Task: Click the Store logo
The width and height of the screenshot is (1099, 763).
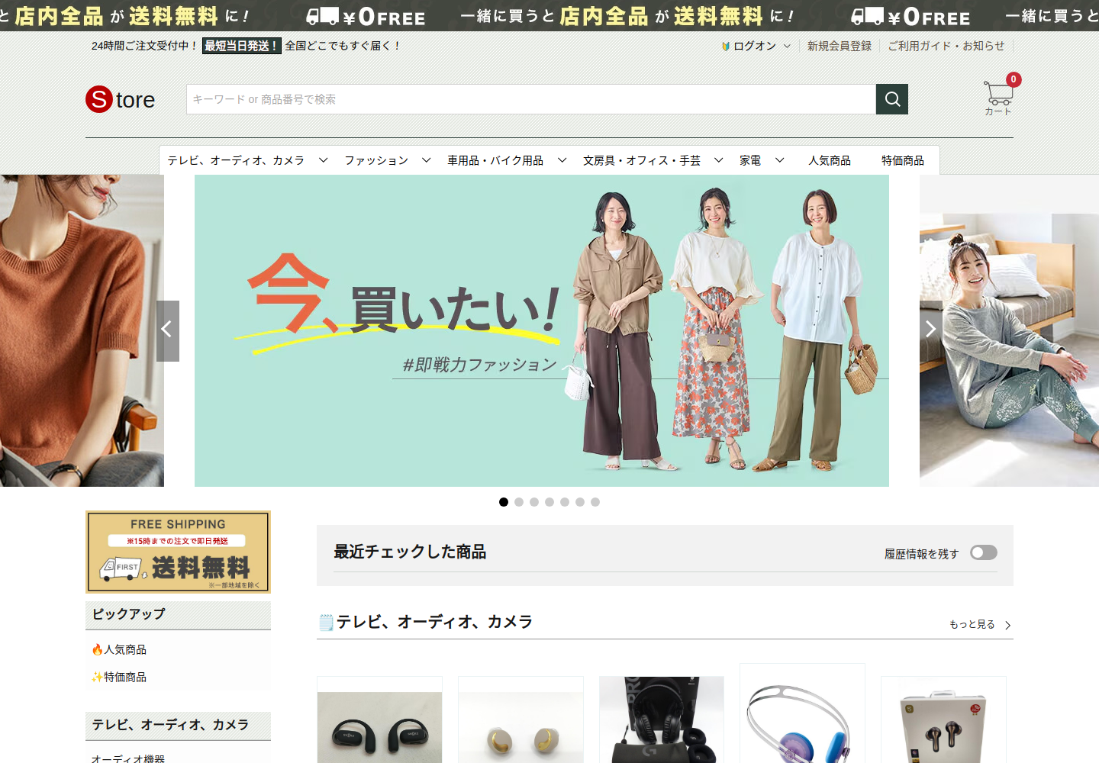Action: pyautogui.click(x=121, y=99)
